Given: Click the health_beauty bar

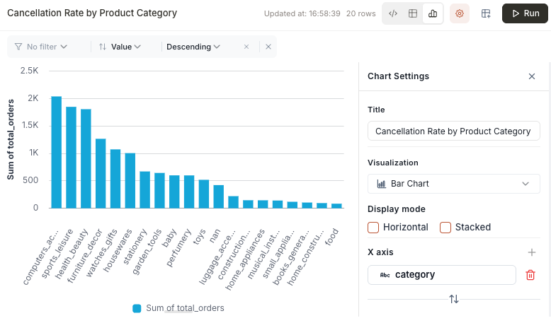Looking at the screenshot, I should pos(86,158).
